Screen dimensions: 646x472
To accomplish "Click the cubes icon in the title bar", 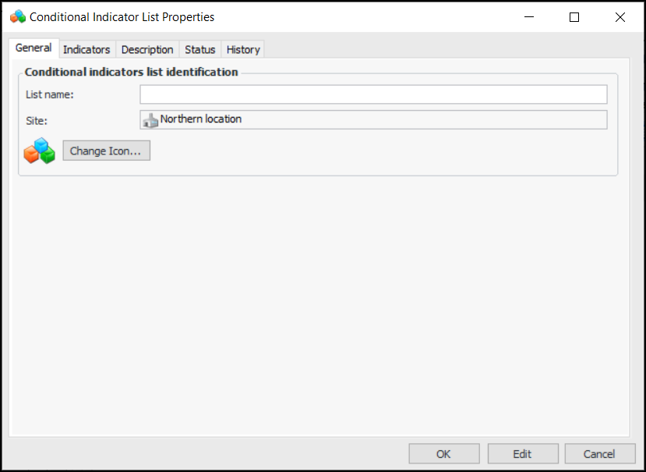I will tap(17, 16).
